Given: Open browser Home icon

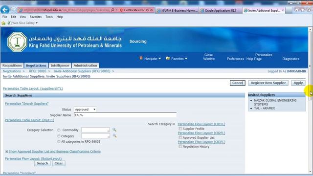Looking at the screenshot, I should pyautogui.click(x=297, y=10).
